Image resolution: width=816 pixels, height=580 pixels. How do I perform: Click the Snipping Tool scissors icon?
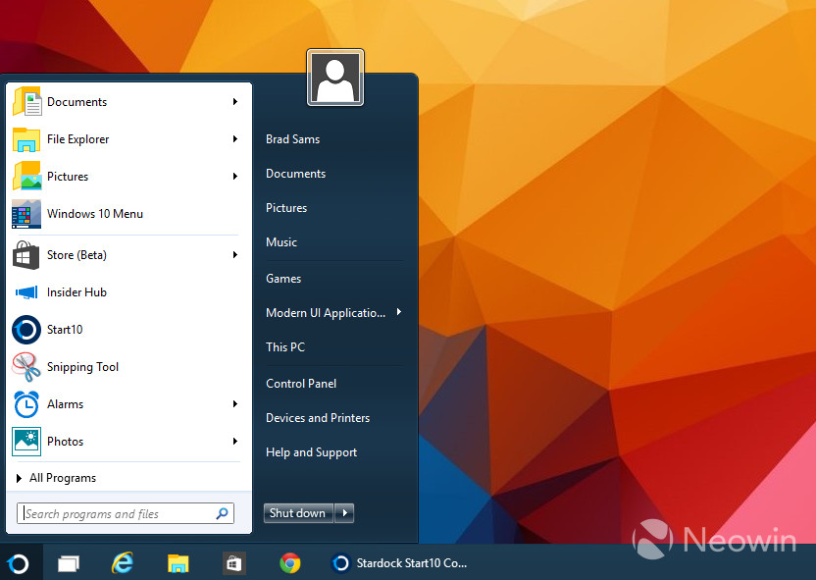coord(26,367)
